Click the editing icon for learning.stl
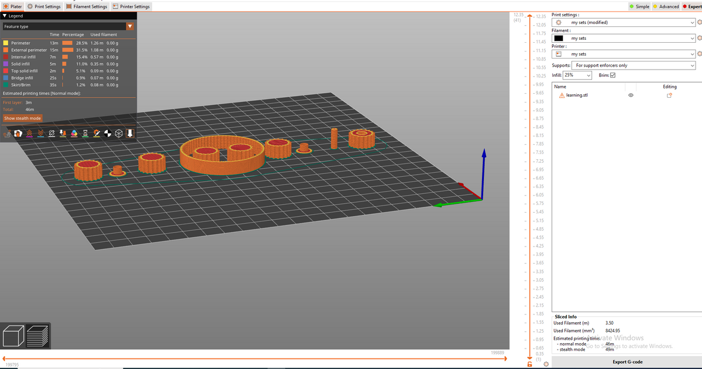702x369 pixels. click(x=670, y=95)
